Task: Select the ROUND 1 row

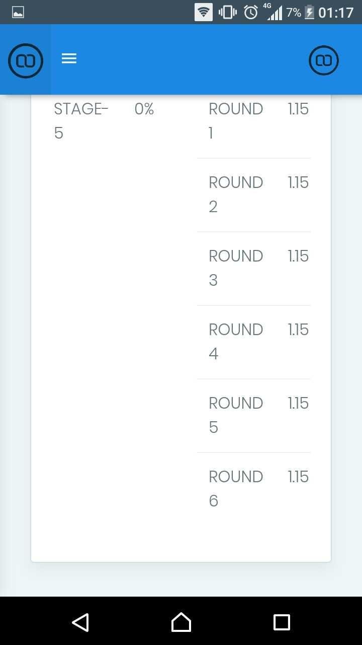Action: pyautogui.click(x=254, y=121)
